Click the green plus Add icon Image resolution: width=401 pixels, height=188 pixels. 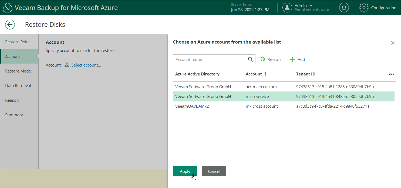292,59
